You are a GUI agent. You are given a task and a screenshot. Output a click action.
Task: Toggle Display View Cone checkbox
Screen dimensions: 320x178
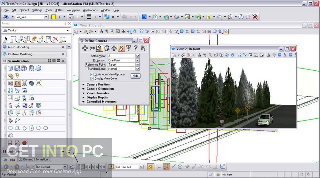pos(92,79)
